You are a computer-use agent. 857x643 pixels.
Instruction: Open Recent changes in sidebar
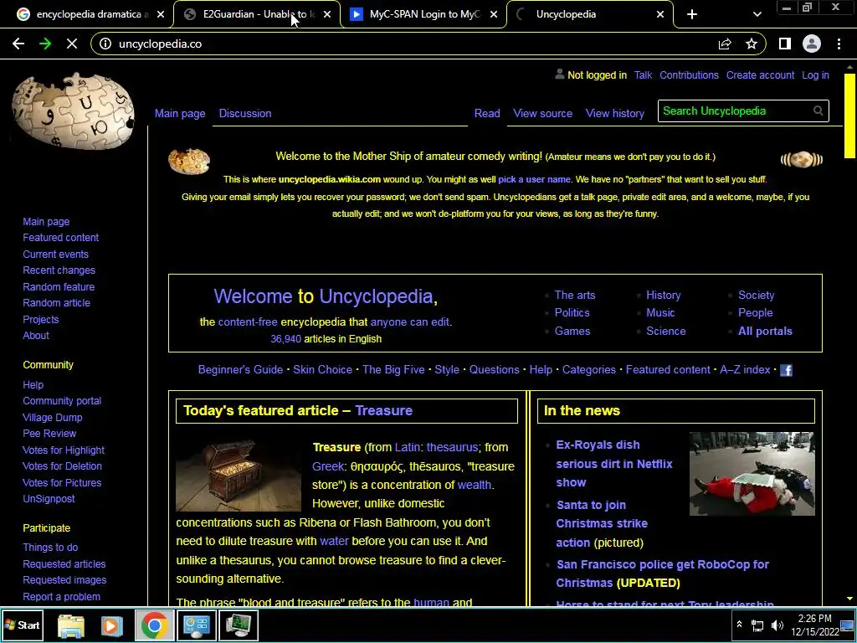[59, 270]
